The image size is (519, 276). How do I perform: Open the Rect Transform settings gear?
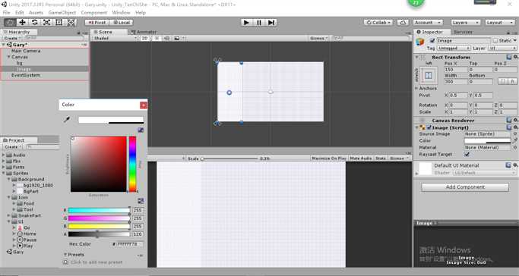tap(515, 57)
